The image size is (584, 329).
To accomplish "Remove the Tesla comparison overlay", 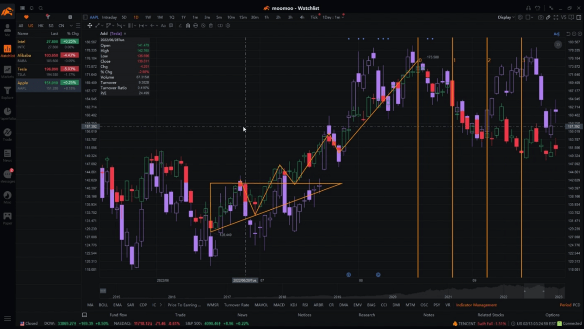I will (x=125, y=34).
